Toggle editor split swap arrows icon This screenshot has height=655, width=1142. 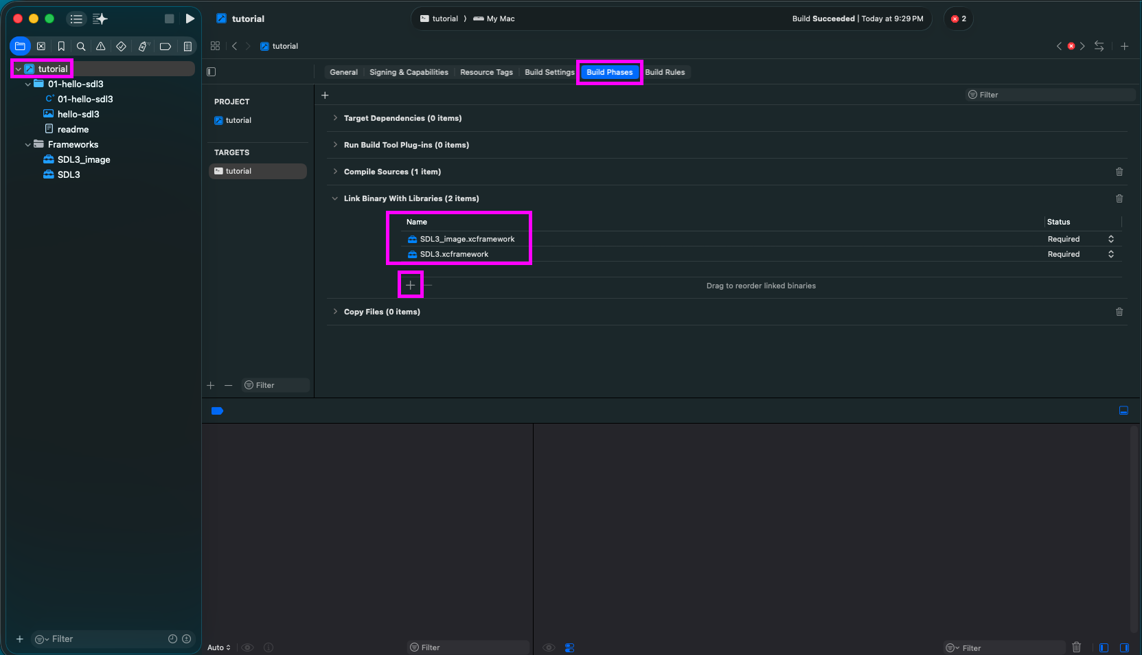click(x=1099, y=46)
